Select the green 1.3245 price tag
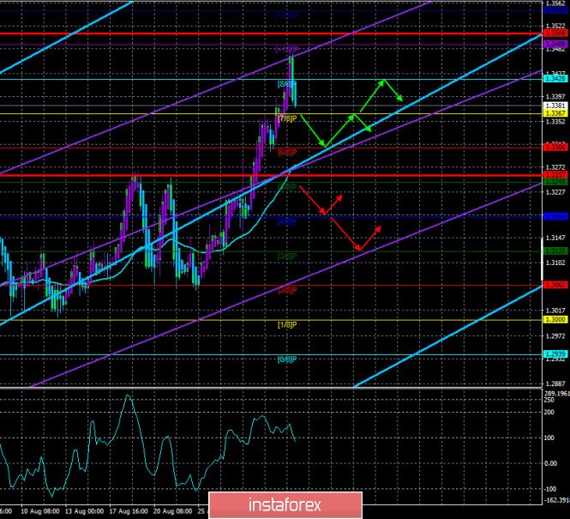 pyautogui.click(x=555, y=182)
